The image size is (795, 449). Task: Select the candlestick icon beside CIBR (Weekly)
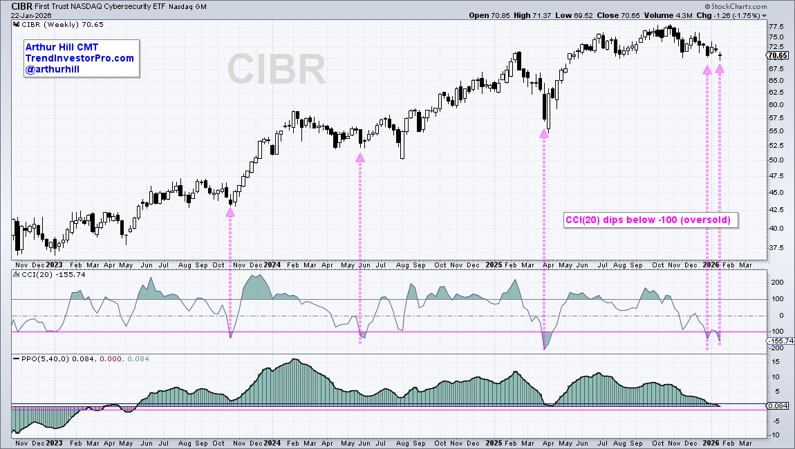click(x=15, y=23)
